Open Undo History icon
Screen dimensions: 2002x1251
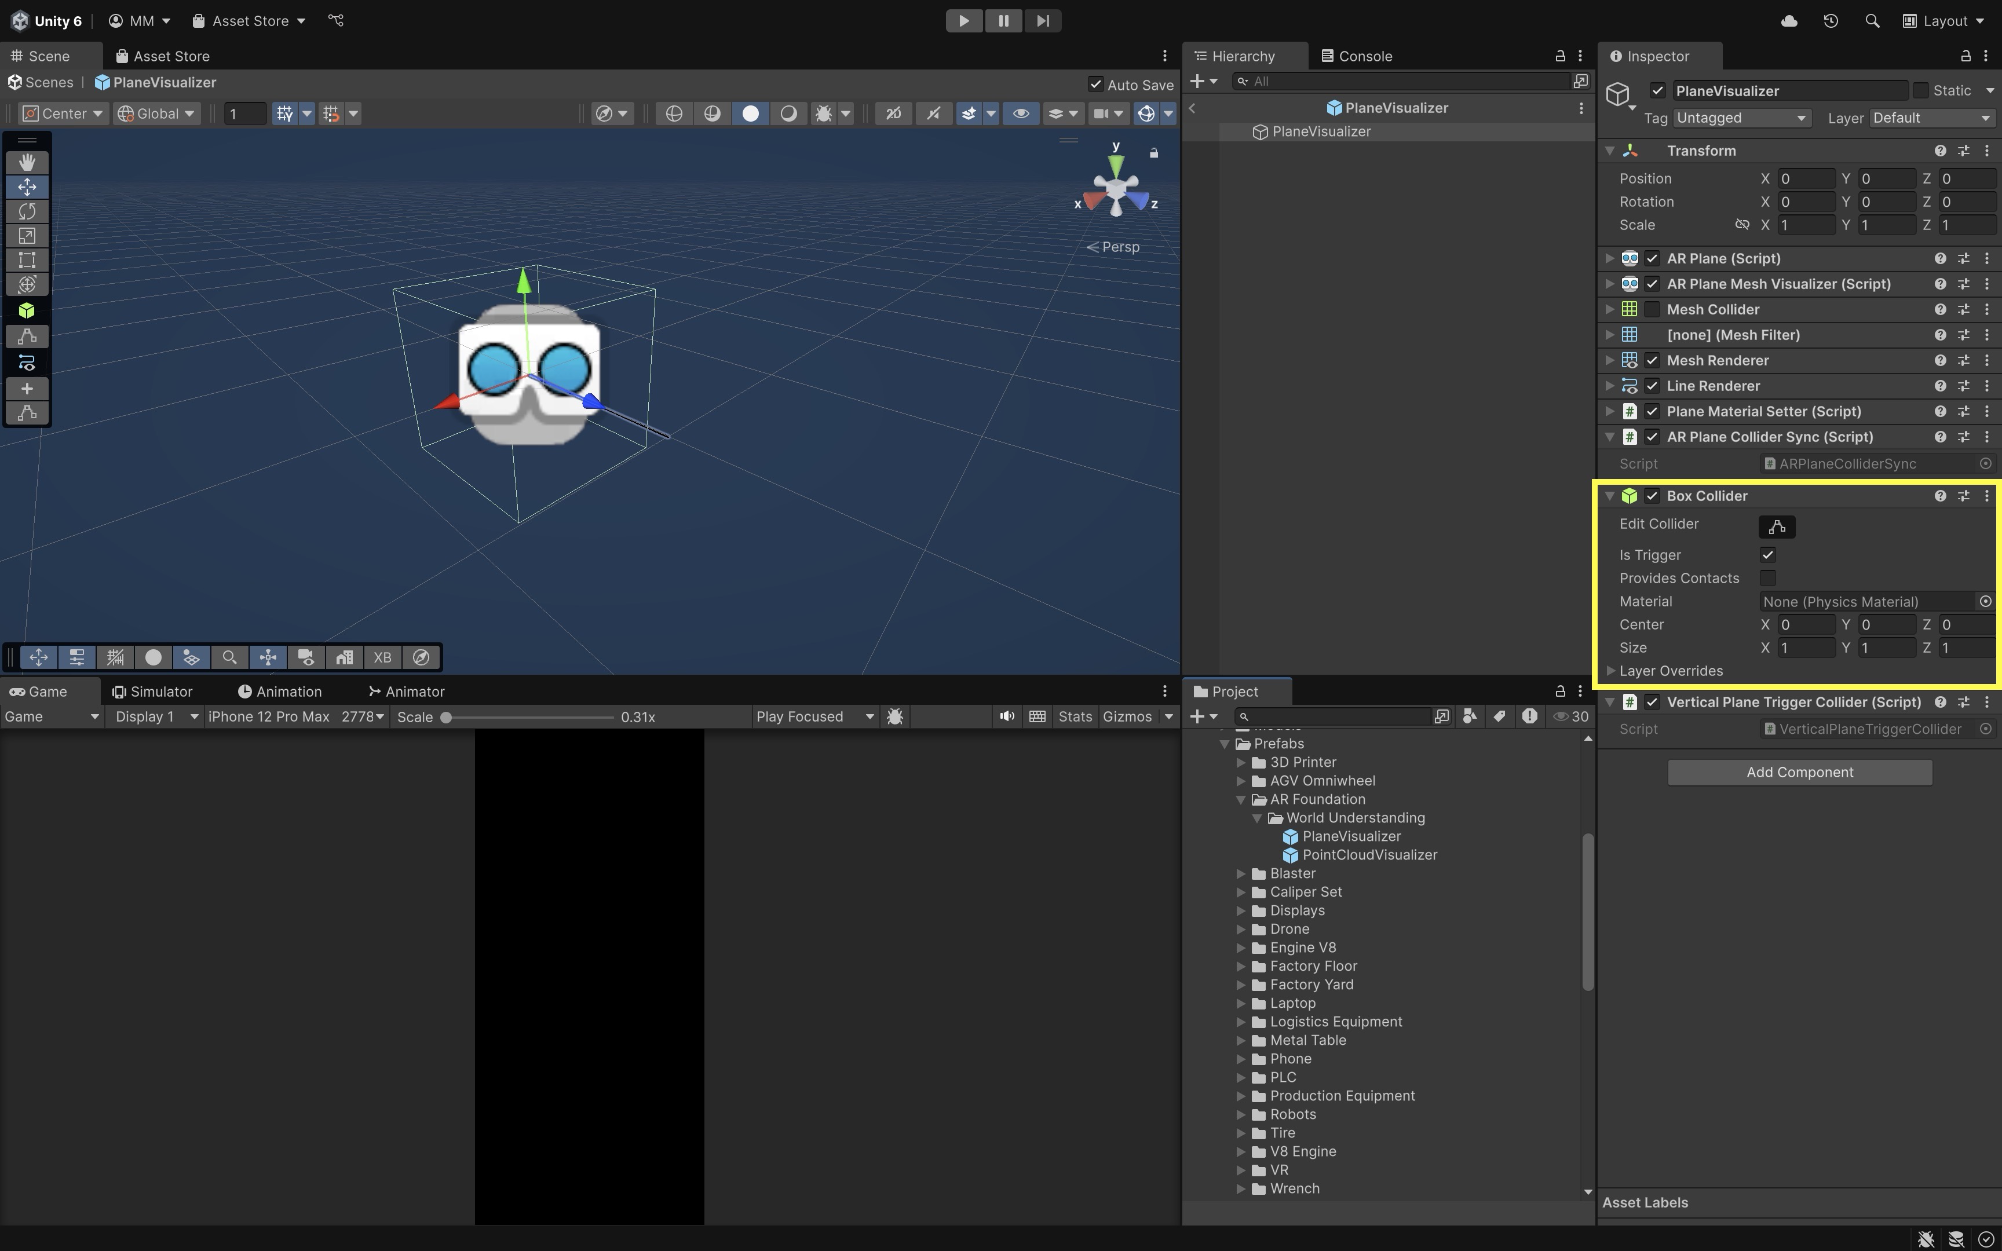tap(1830, 21)
